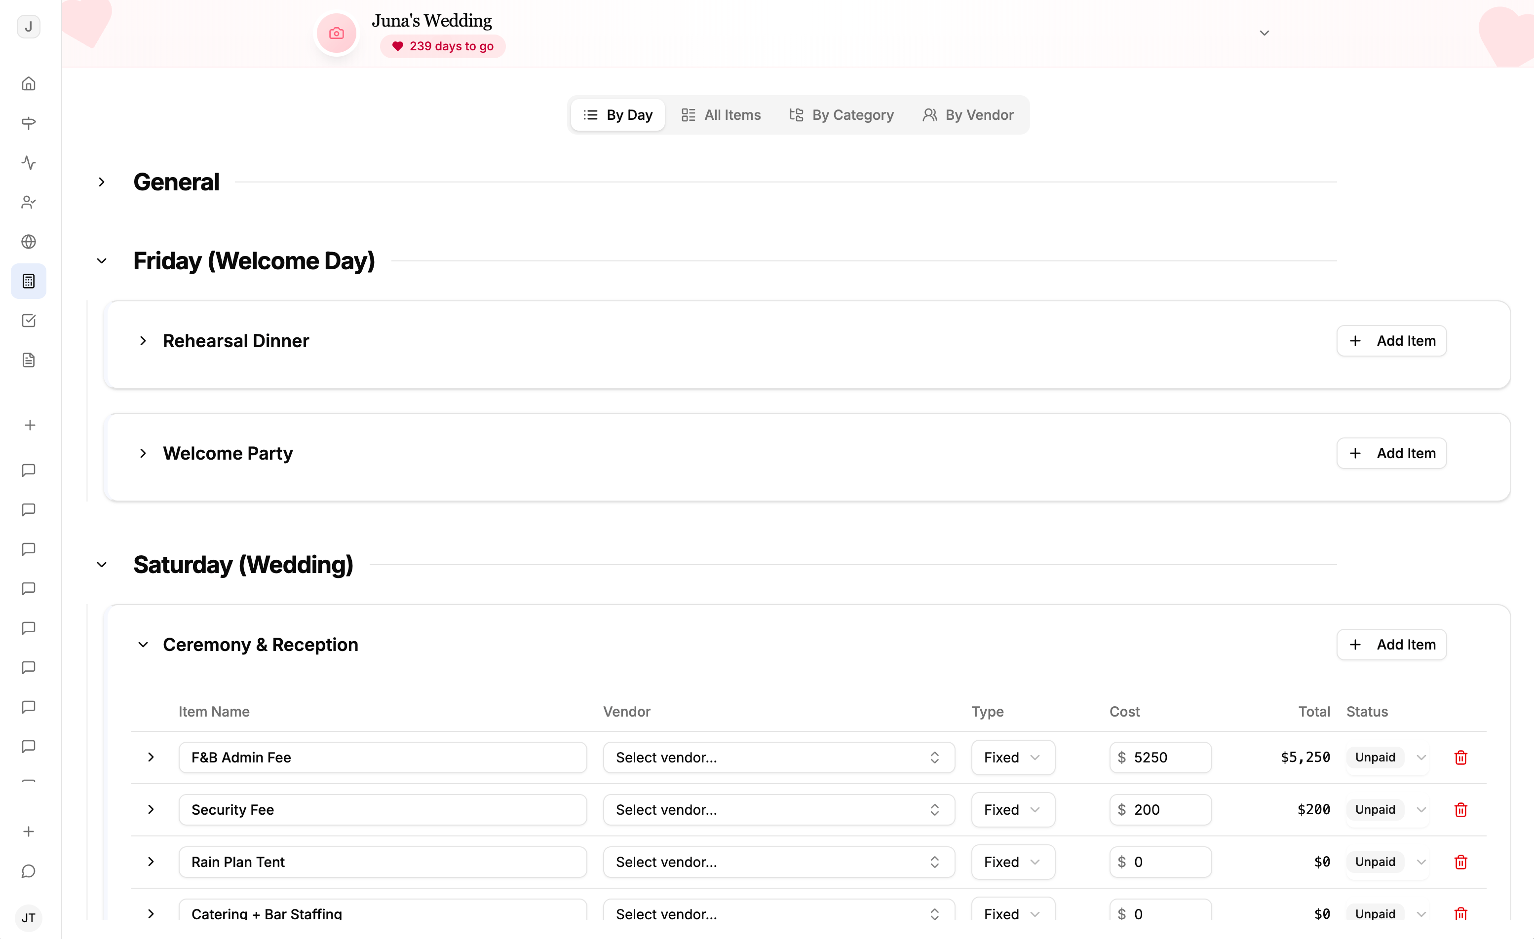Open the guests icon in sidebar
The width and height of the screenshot is (1534, 939).
pos(29,202)
